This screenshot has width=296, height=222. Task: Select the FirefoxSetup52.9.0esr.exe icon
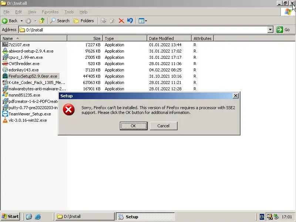pyautogui.click(x=5, y=76)
